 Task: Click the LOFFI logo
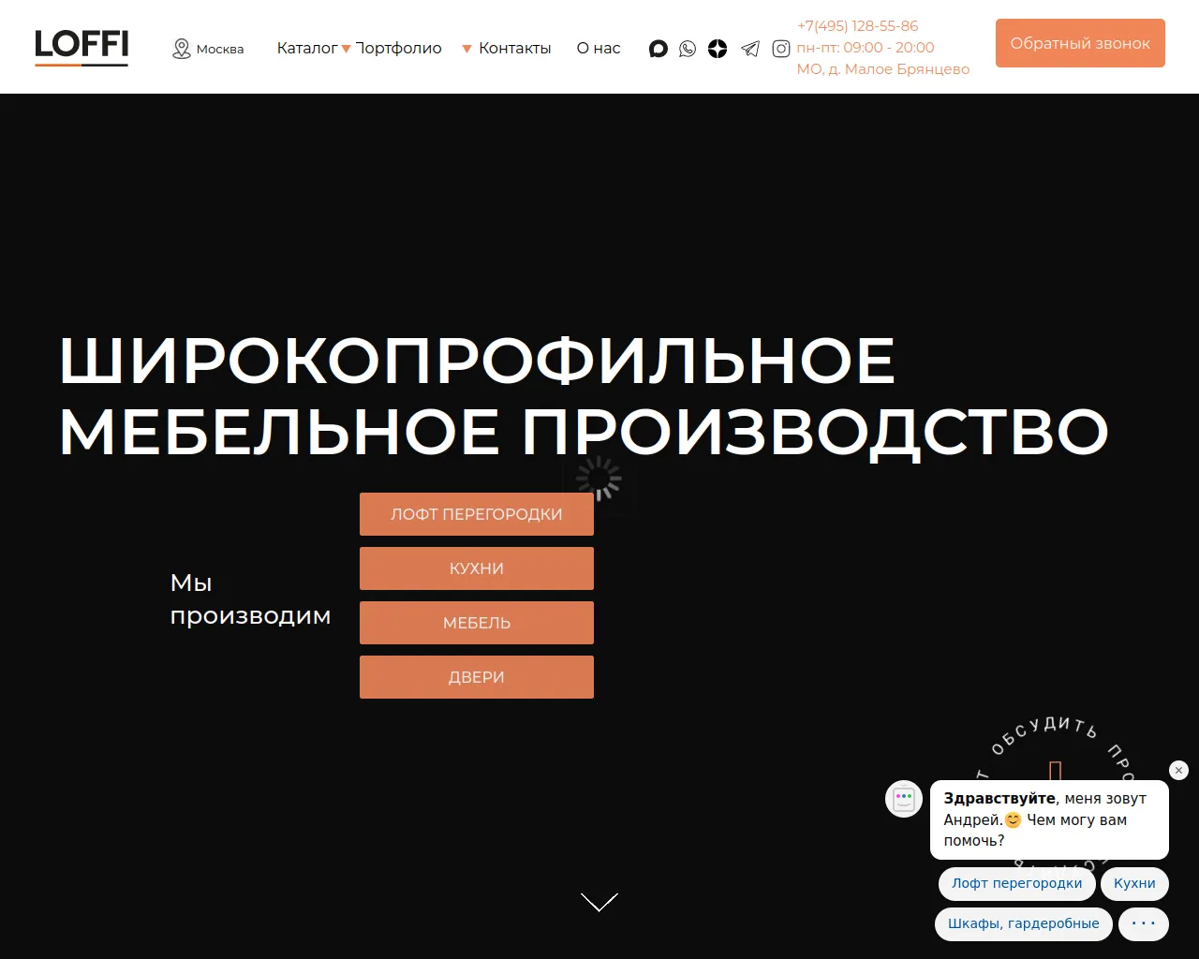click(81, 45)
